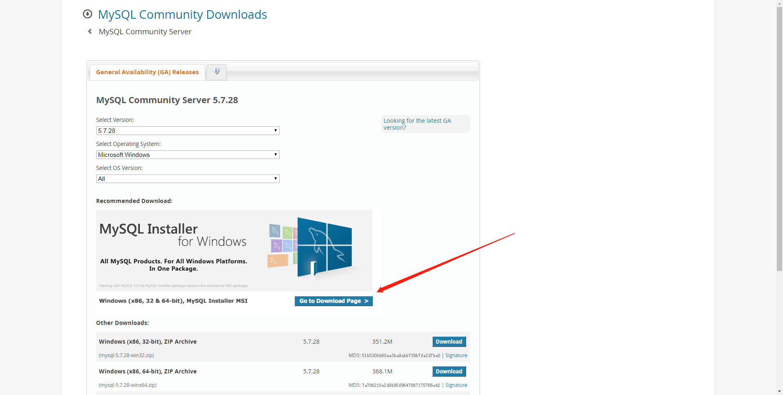Viewport: 783px width, 395px height.
Task: Click 'Windows (x86, 32-bit), ZIP Archive' title
Action: pos(148,342)
